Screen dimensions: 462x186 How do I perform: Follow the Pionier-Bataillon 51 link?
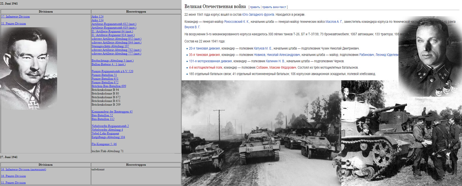[x=104, y=75]
